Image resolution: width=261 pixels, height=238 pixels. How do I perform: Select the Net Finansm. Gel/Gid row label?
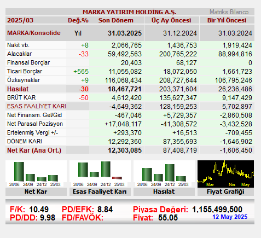(34, 115)
